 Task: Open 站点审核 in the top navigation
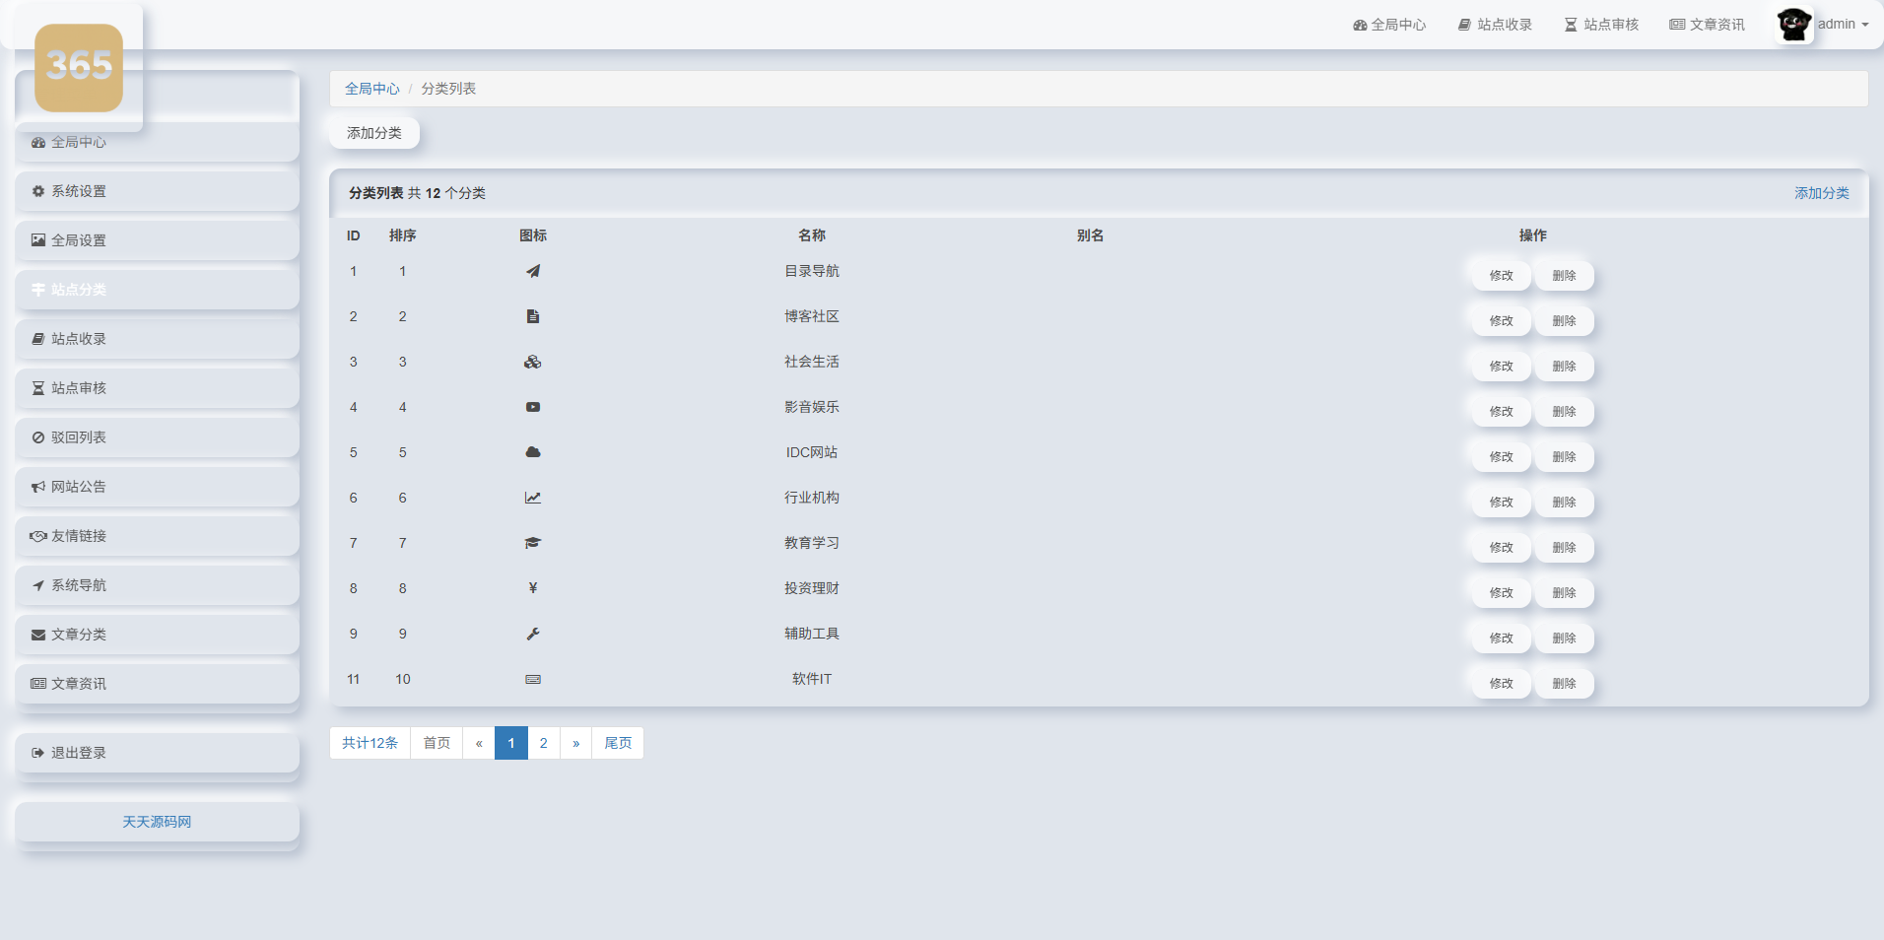1600,24
